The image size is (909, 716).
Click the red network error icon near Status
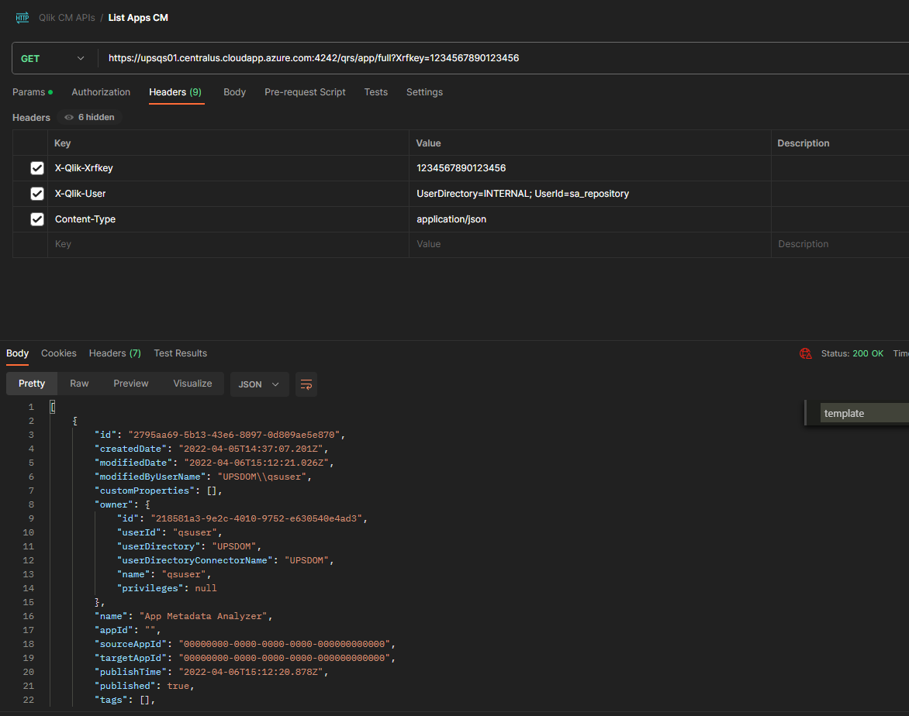click(805, 353)
